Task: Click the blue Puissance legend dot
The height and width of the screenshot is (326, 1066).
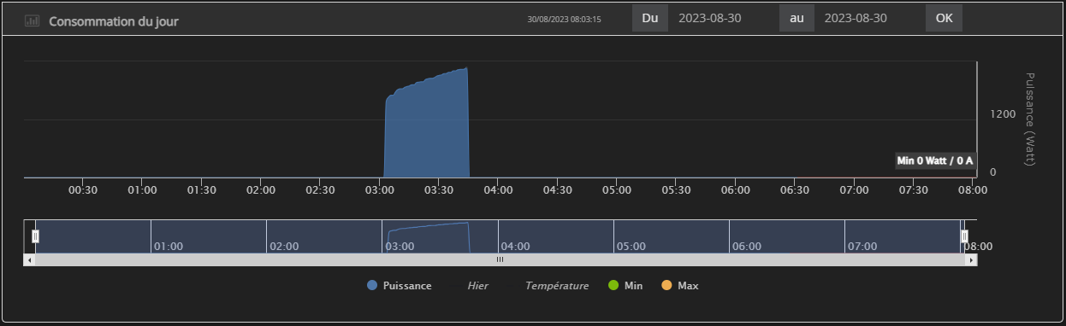Action: [372, 286]
